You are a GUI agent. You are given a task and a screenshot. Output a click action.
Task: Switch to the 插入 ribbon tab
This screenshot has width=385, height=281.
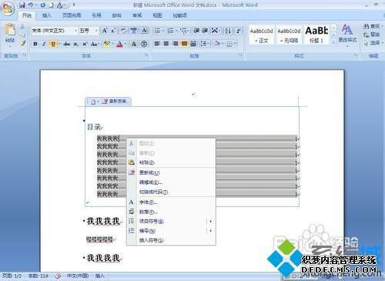[x=47, y=15]
